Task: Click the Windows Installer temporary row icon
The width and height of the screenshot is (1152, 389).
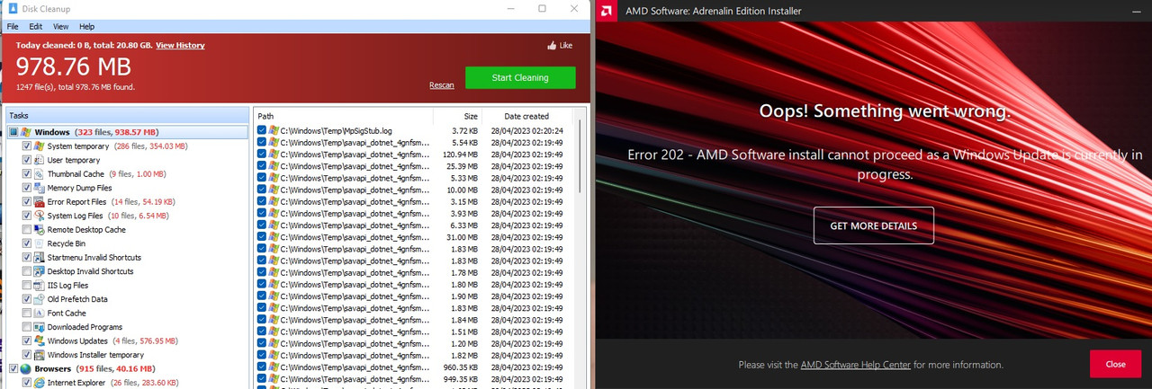Action: tap(40, 355)
